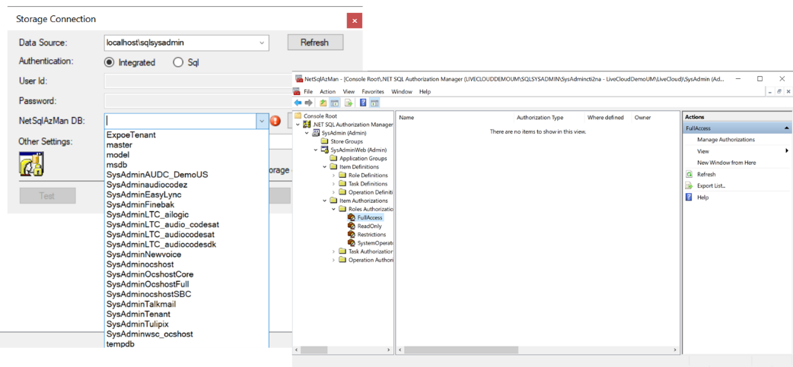
Task: Collapse the Item Definitions tree node
Action: 325,167
